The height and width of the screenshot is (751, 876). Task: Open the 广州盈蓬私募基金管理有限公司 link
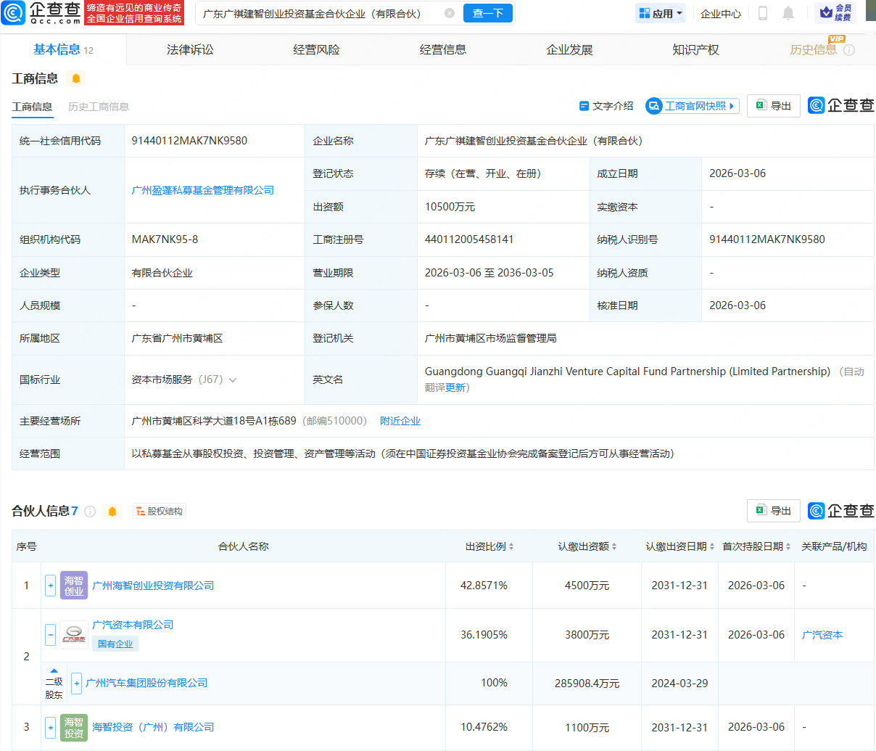pos(202,189)
